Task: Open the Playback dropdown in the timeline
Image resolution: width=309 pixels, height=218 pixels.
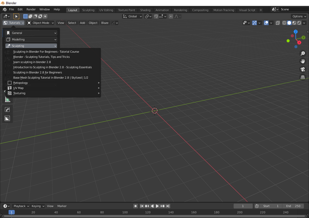Action: (21, 206)
